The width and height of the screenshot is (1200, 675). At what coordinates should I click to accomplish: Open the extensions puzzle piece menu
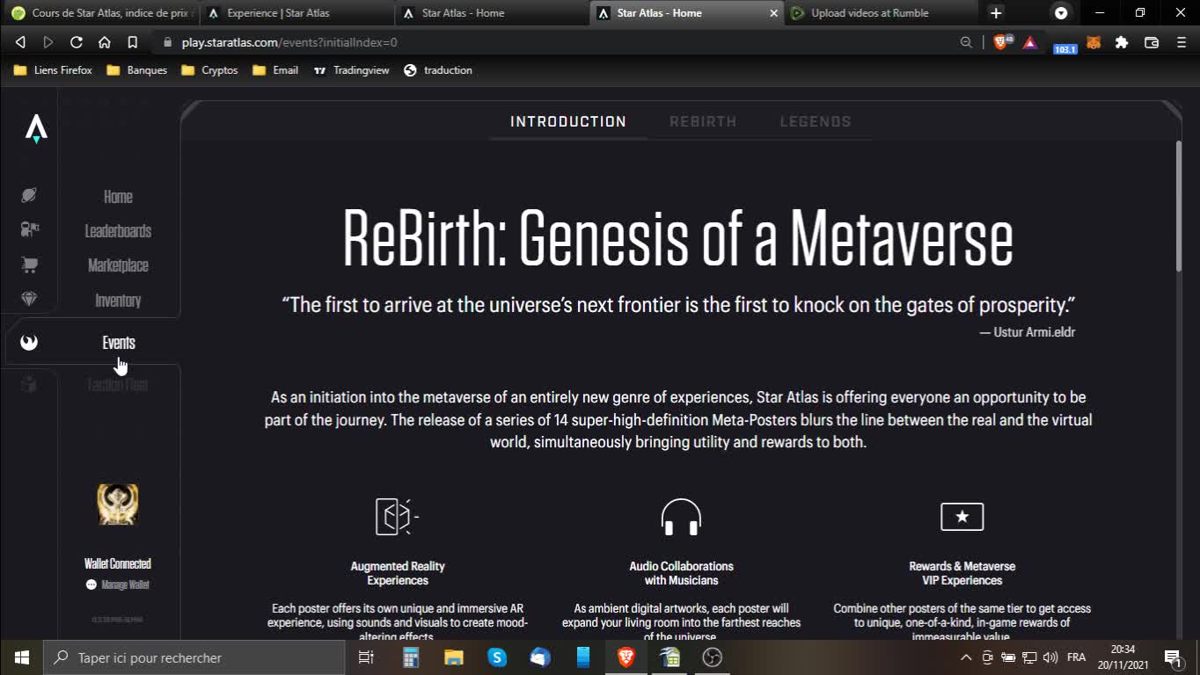point(1122,42)
